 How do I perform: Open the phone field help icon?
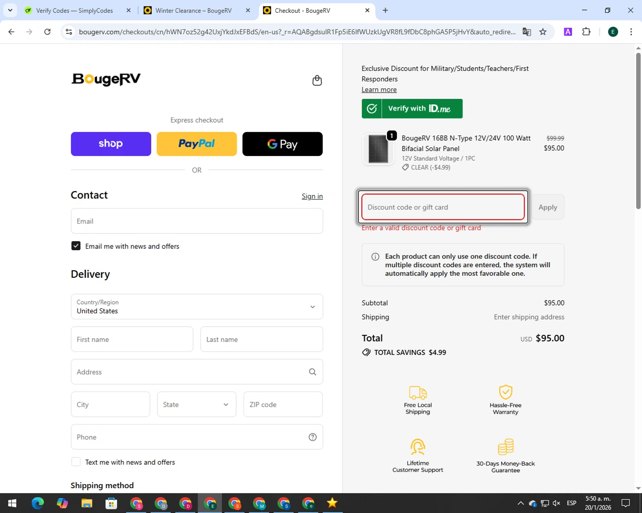tap(312, 437)
